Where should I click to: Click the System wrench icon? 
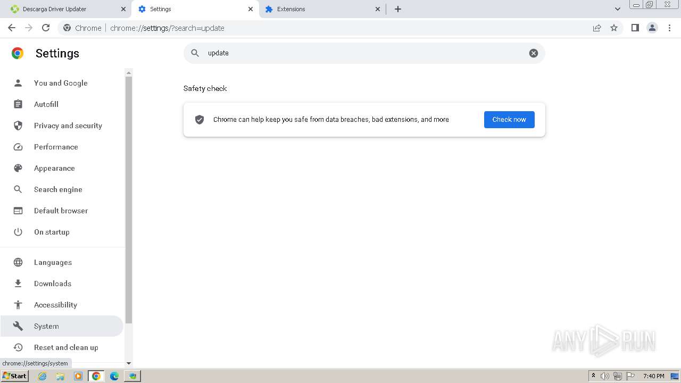coord(18,326)
